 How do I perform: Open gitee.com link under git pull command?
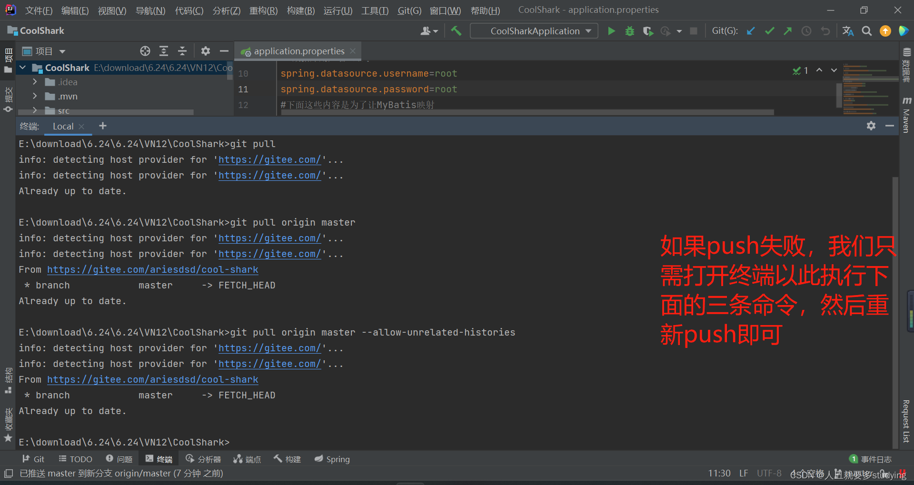(269, 159)
